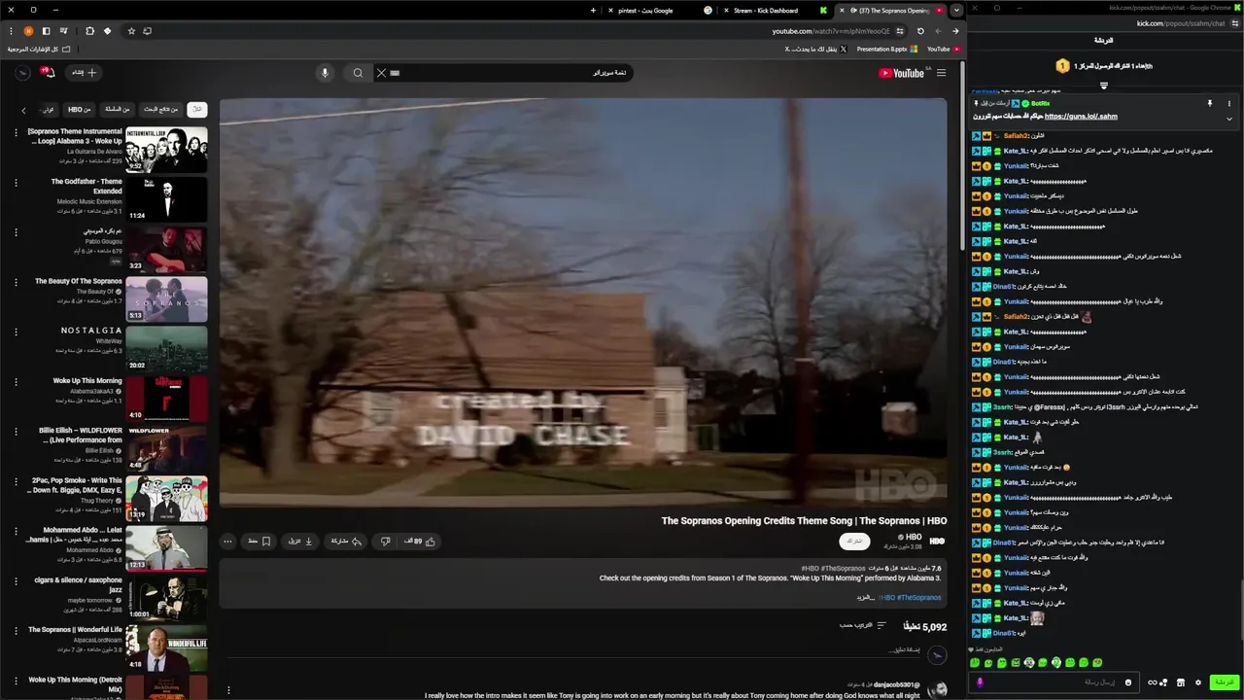This screenshot has width=1244, height=700.
Task: Open pinned message options in Kick chat
Action: click(x=1228, y=103)
